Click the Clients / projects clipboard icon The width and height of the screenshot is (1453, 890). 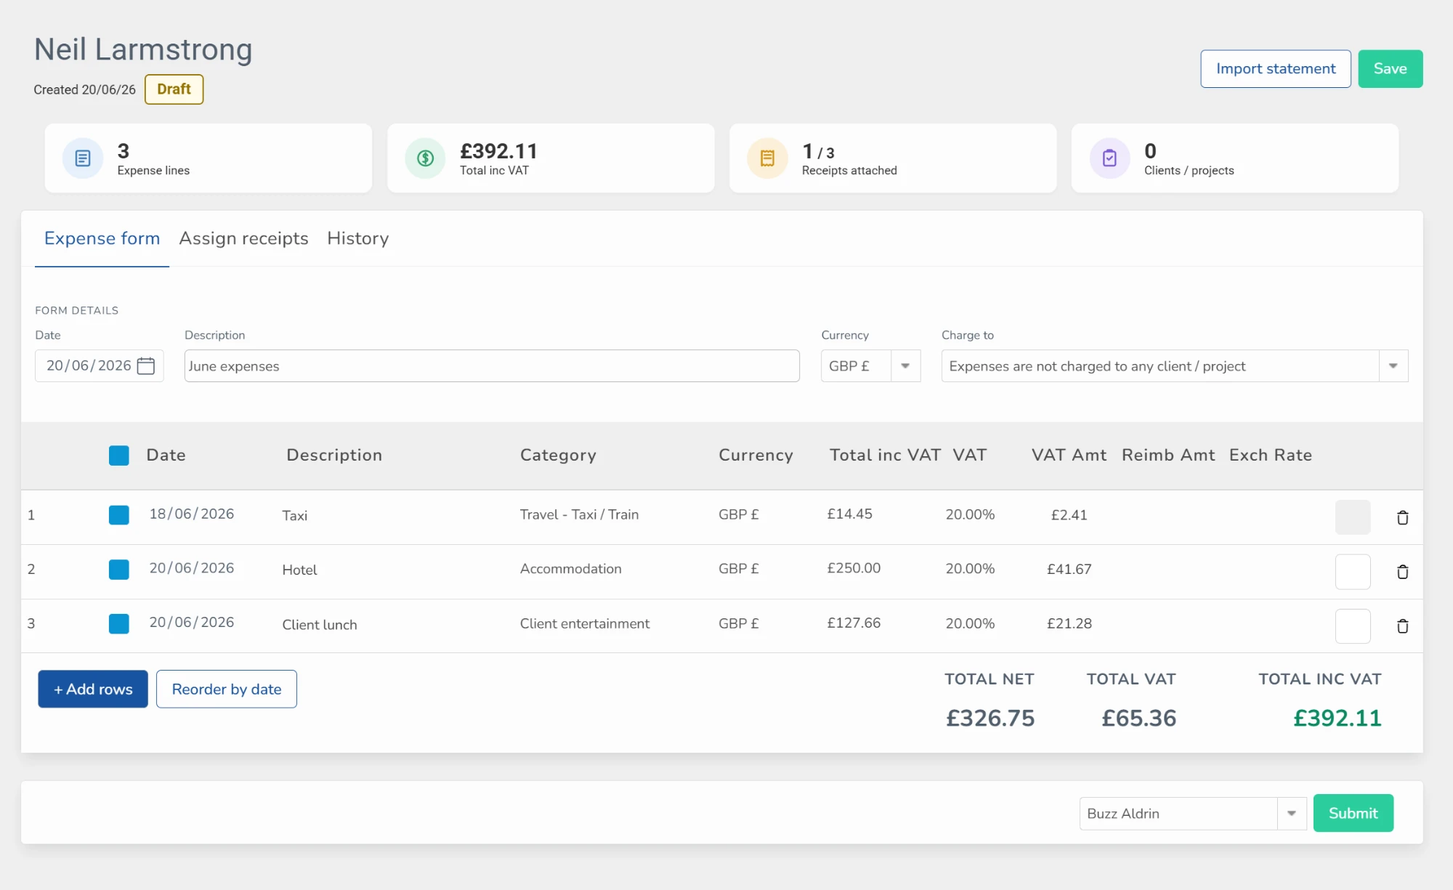[x=1109, y=158]
